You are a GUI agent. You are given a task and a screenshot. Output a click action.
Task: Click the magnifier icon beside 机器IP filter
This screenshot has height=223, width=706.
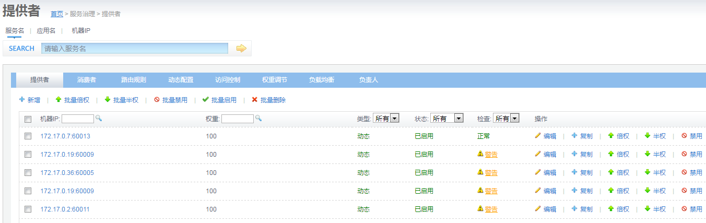99,119
